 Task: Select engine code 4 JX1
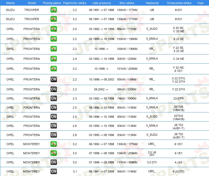tap(179, 162)
